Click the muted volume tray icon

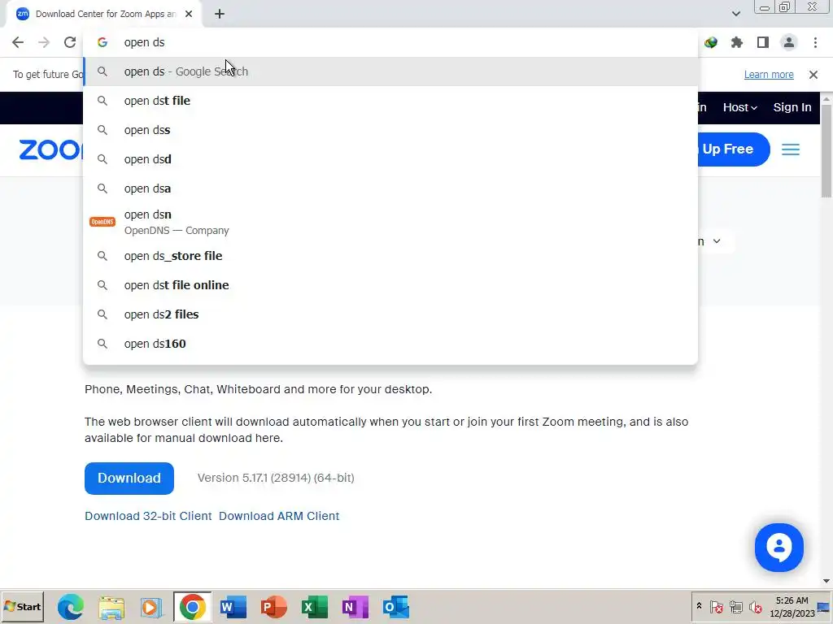(755, 606)
